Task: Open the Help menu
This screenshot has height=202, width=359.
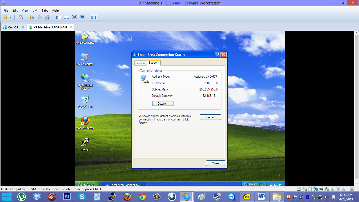Action: [55, 11]
